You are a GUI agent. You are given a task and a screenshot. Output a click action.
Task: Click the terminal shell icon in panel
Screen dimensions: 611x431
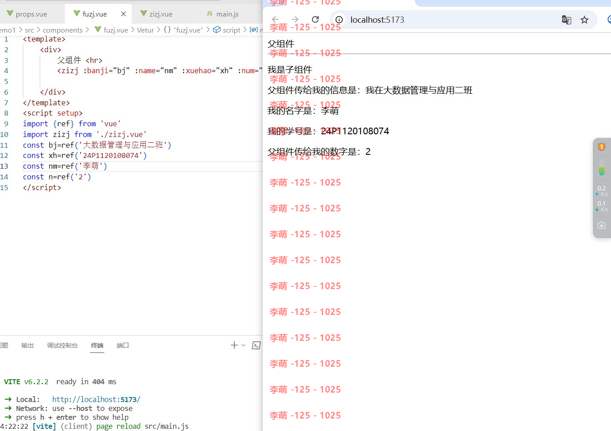point(256,345)
